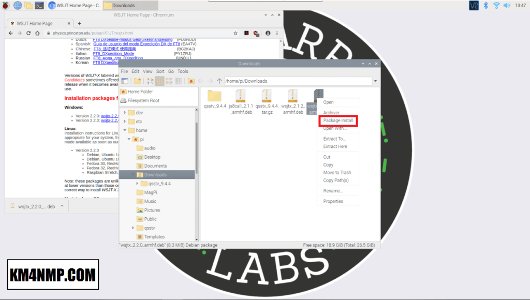
Task: Open the Bluetooth tray icon
Action: point(485,5)
